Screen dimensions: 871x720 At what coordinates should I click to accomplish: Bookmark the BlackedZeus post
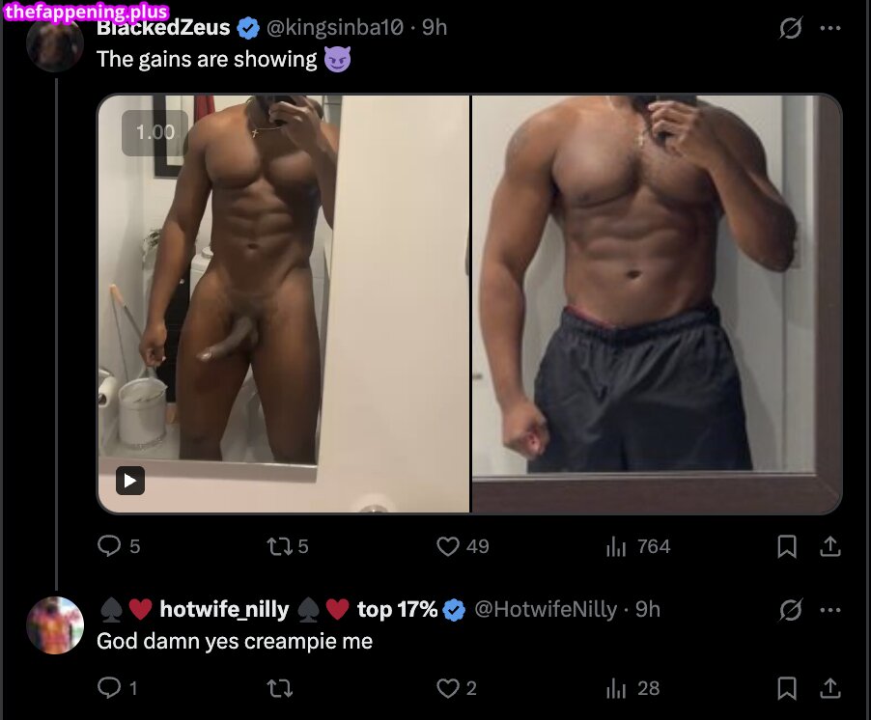(787, 546)
